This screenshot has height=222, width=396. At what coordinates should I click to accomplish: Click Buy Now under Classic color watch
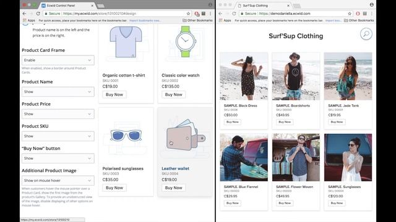173,94
